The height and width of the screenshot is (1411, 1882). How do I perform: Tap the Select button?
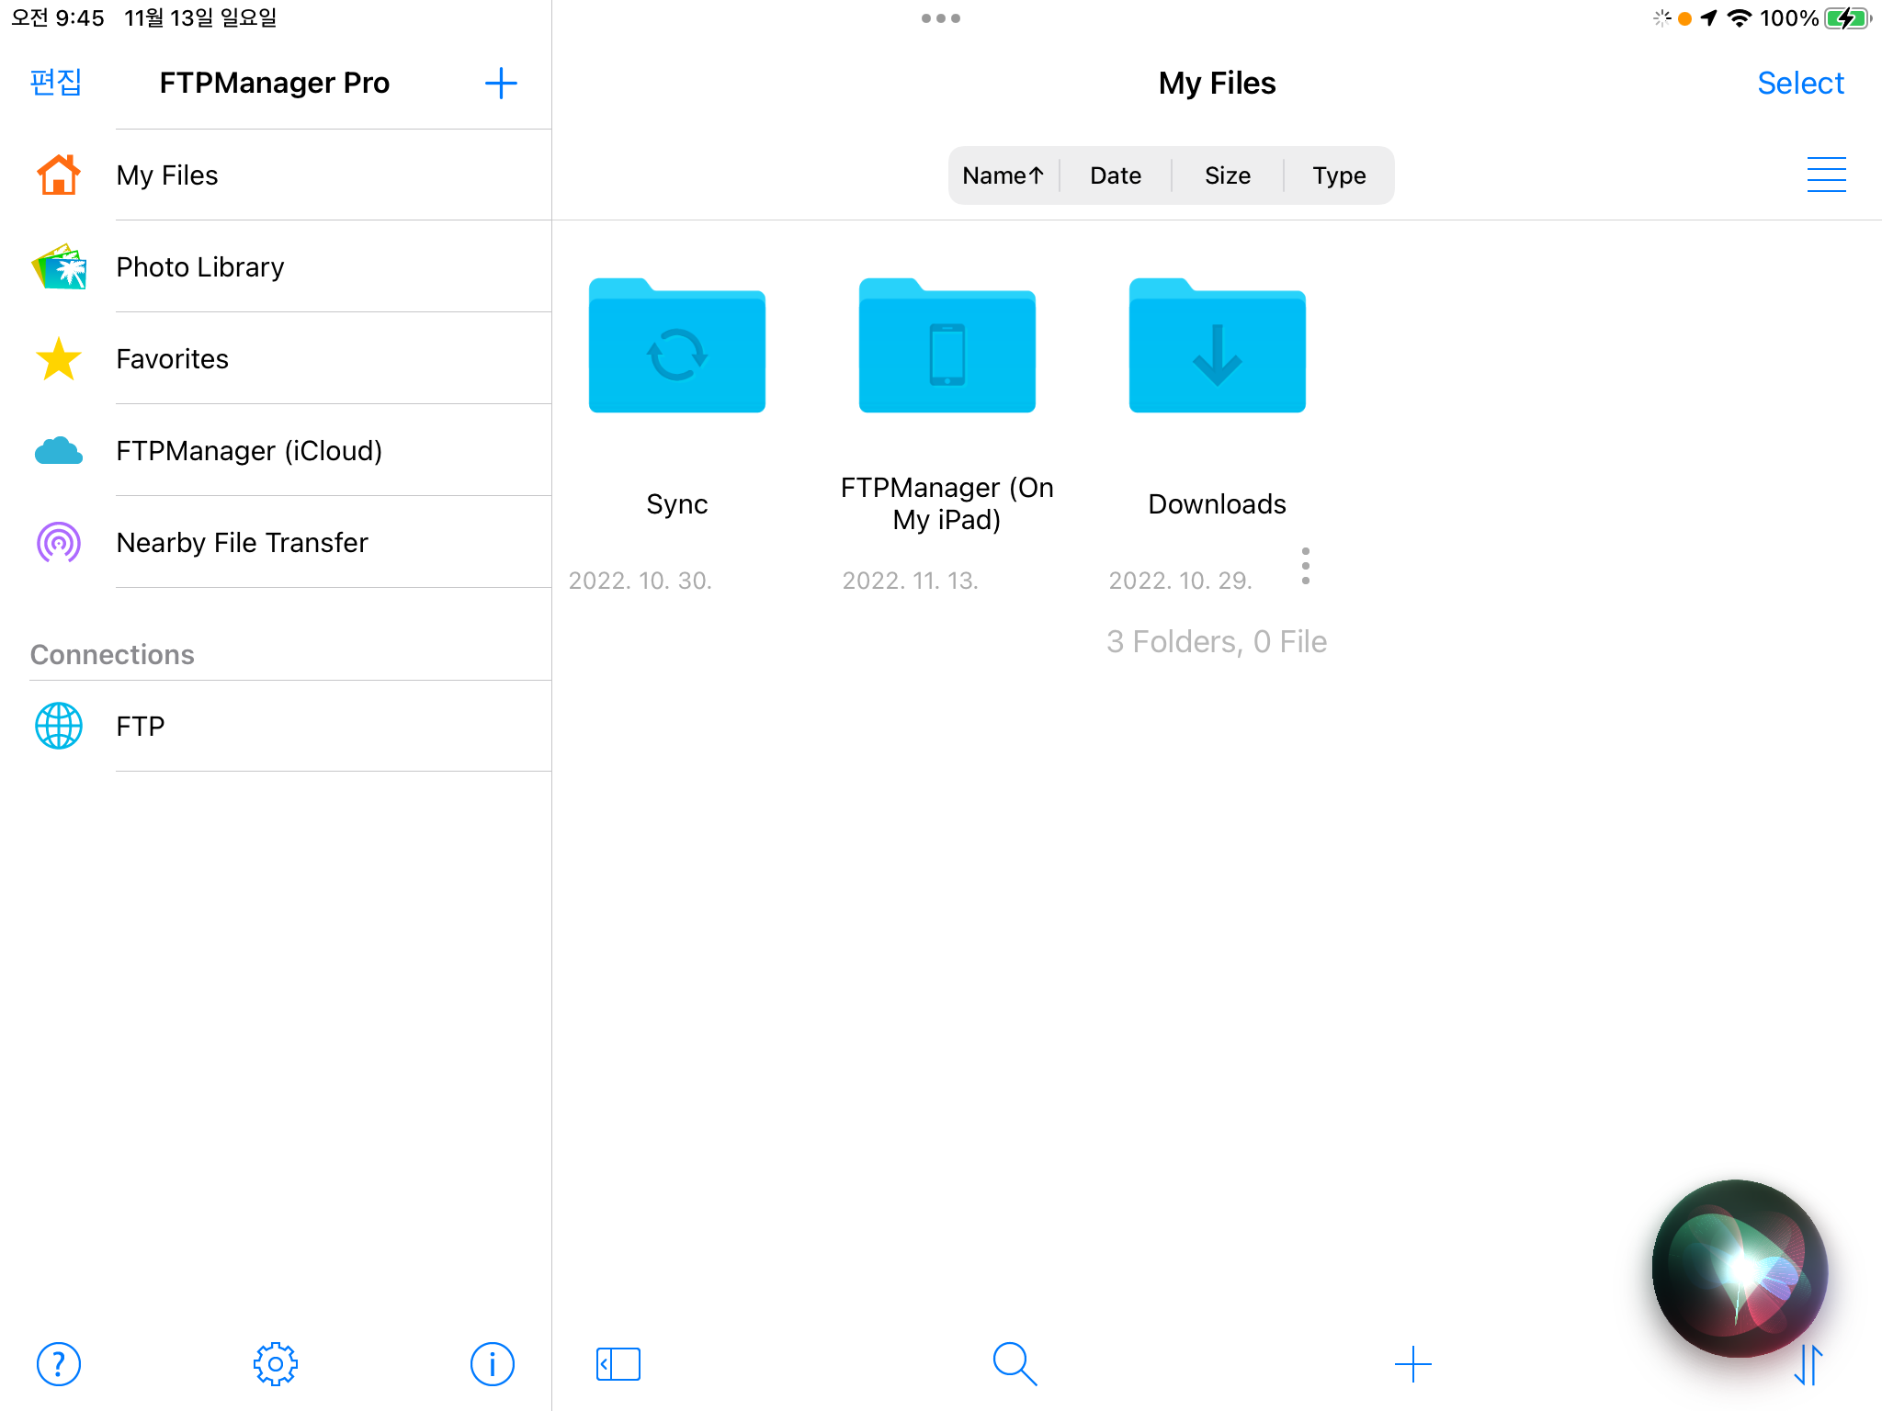tap(1799, 84)
